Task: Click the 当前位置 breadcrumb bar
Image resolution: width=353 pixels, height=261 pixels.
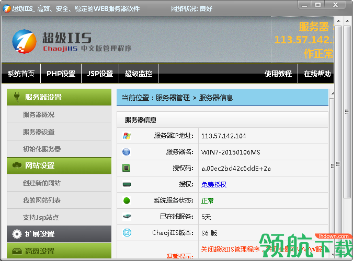Action: (x=222, y=97)
